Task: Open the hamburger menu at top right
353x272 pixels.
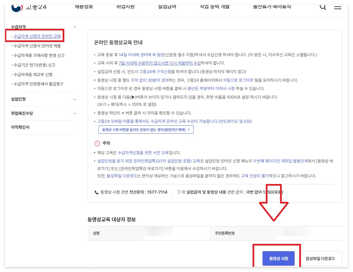Action: (337, 7)
